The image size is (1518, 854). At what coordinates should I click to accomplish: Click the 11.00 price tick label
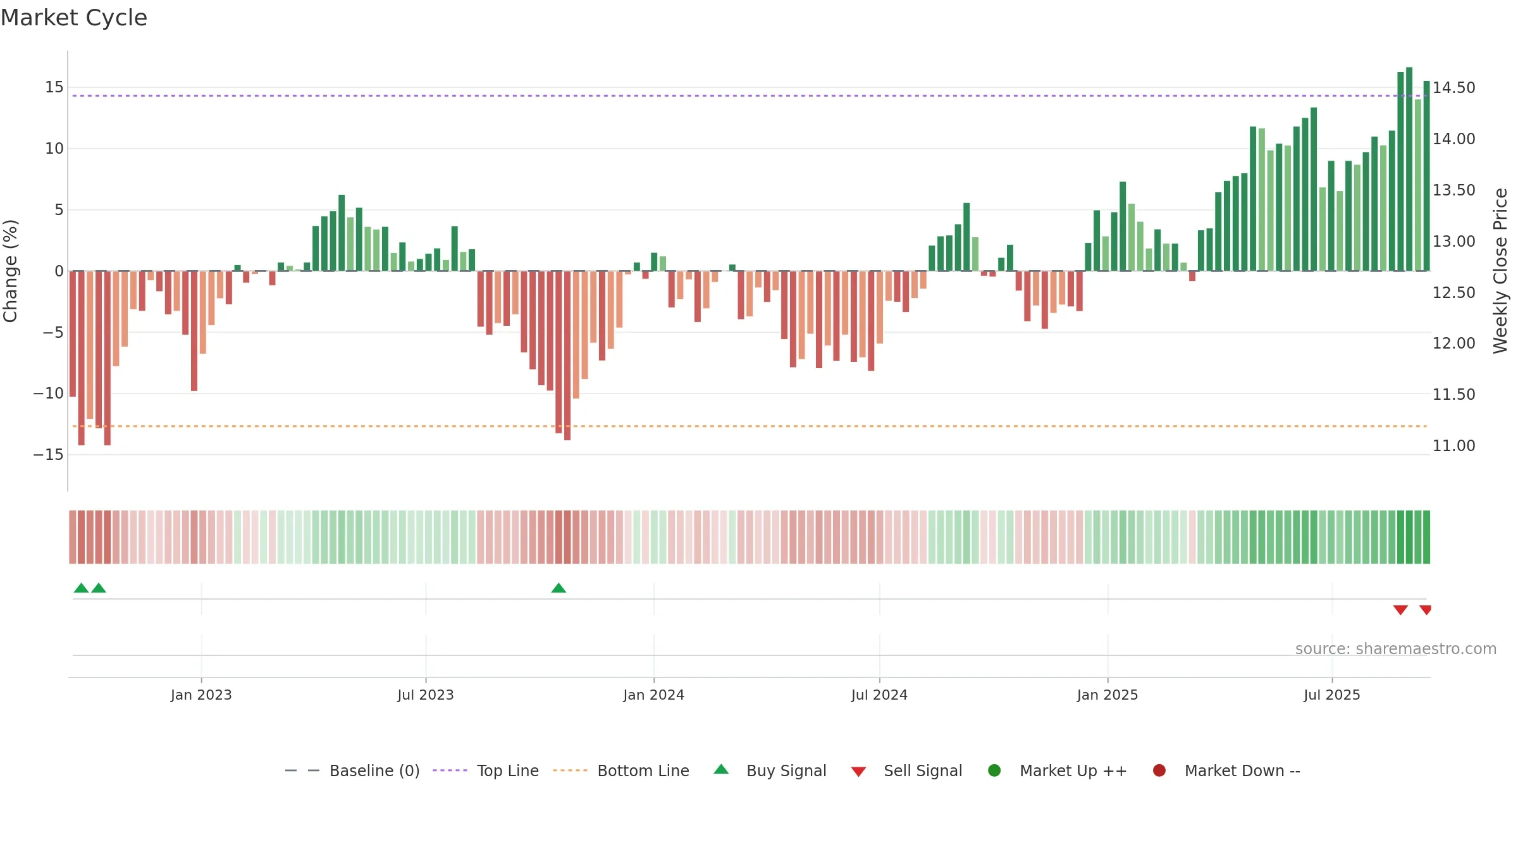1454,446
